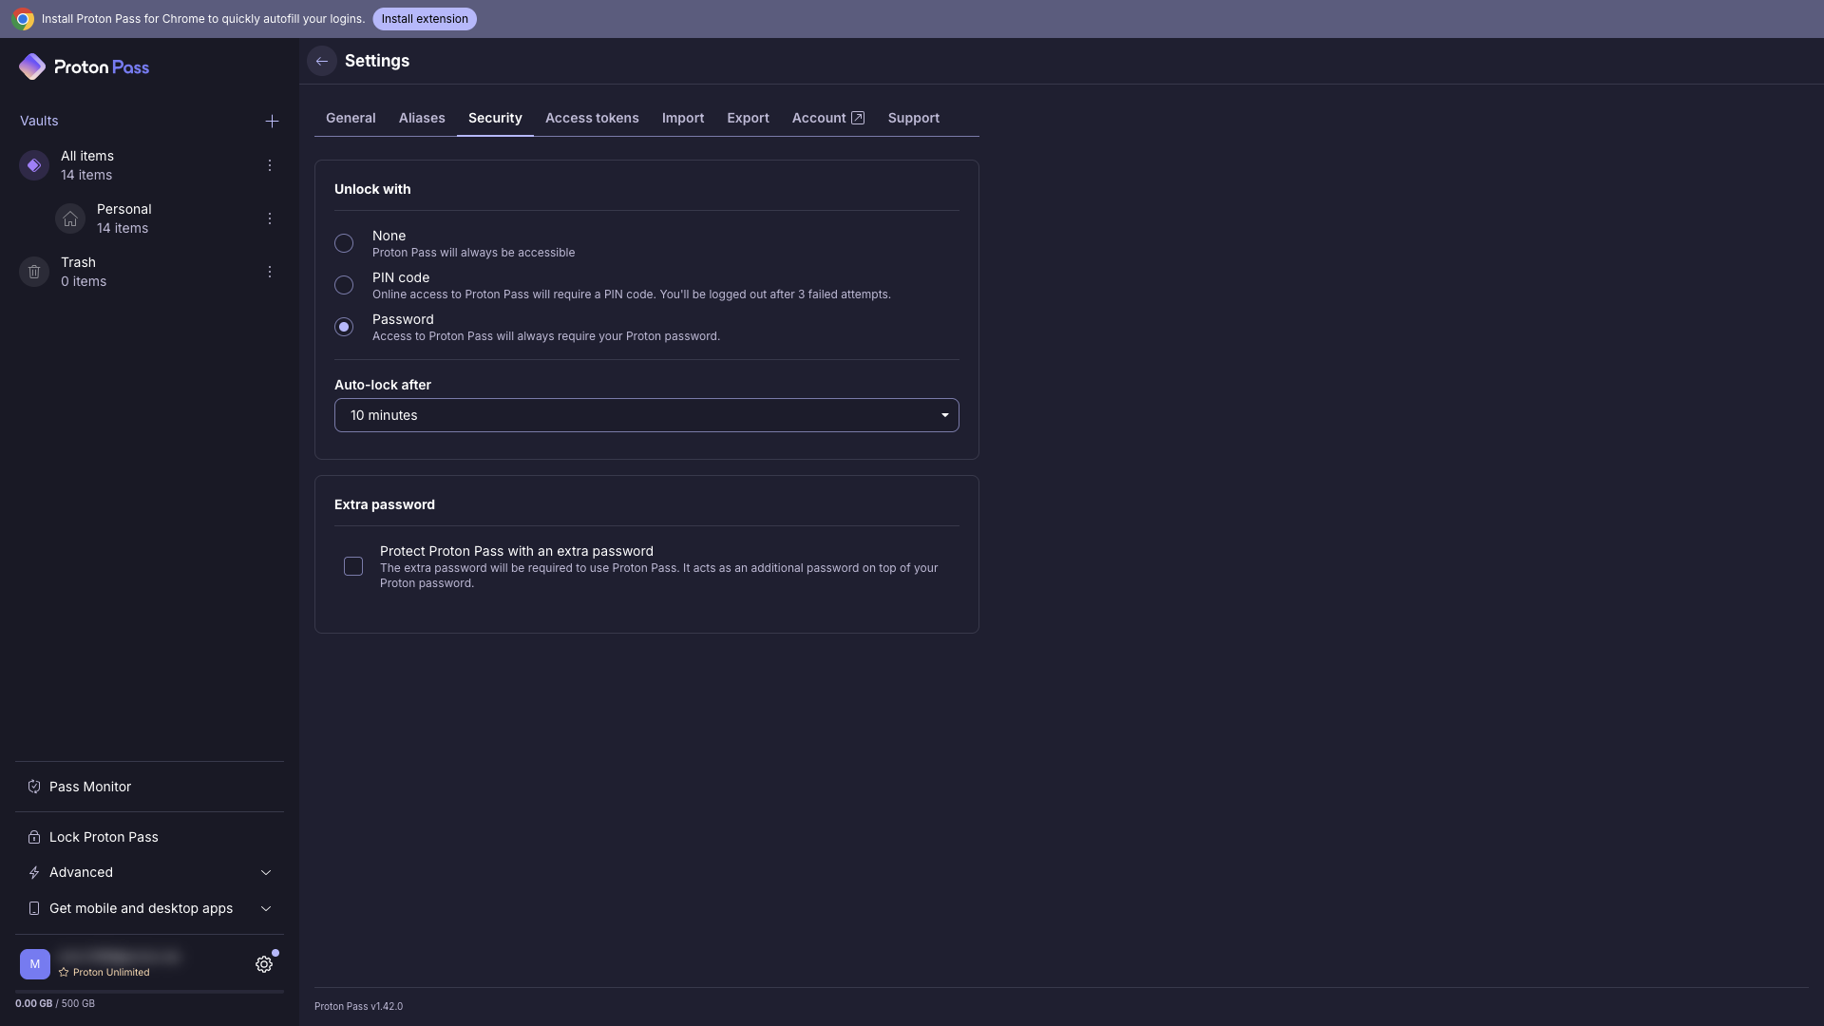Click the back arrow next to Settings

pyautogui.click(x=322, y=61)
